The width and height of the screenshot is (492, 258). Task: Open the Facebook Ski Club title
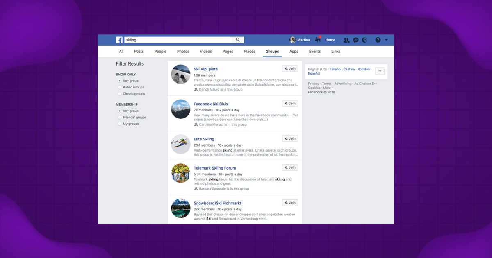pyautogui.click(x=211, y=104)
